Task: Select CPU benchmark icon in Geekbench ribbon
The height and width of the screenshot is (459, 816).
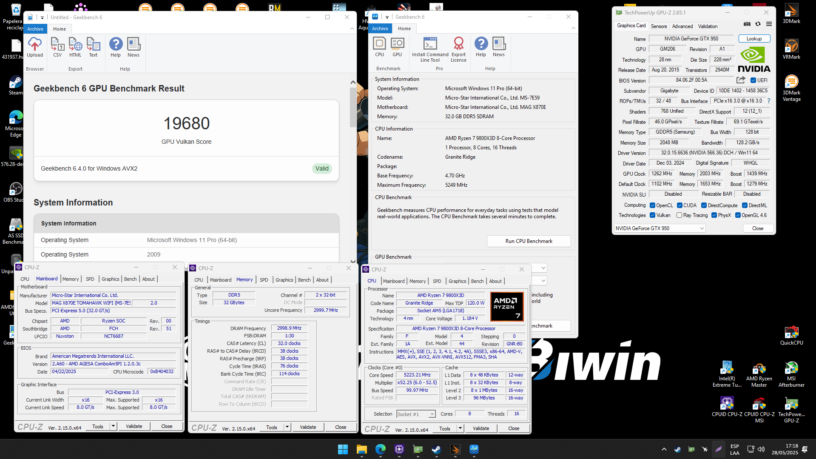Action: click(x=379, y=47)
